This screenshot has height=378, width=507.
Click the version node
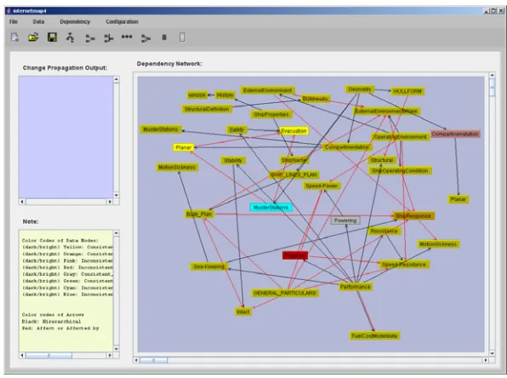[x=197, y=94]
